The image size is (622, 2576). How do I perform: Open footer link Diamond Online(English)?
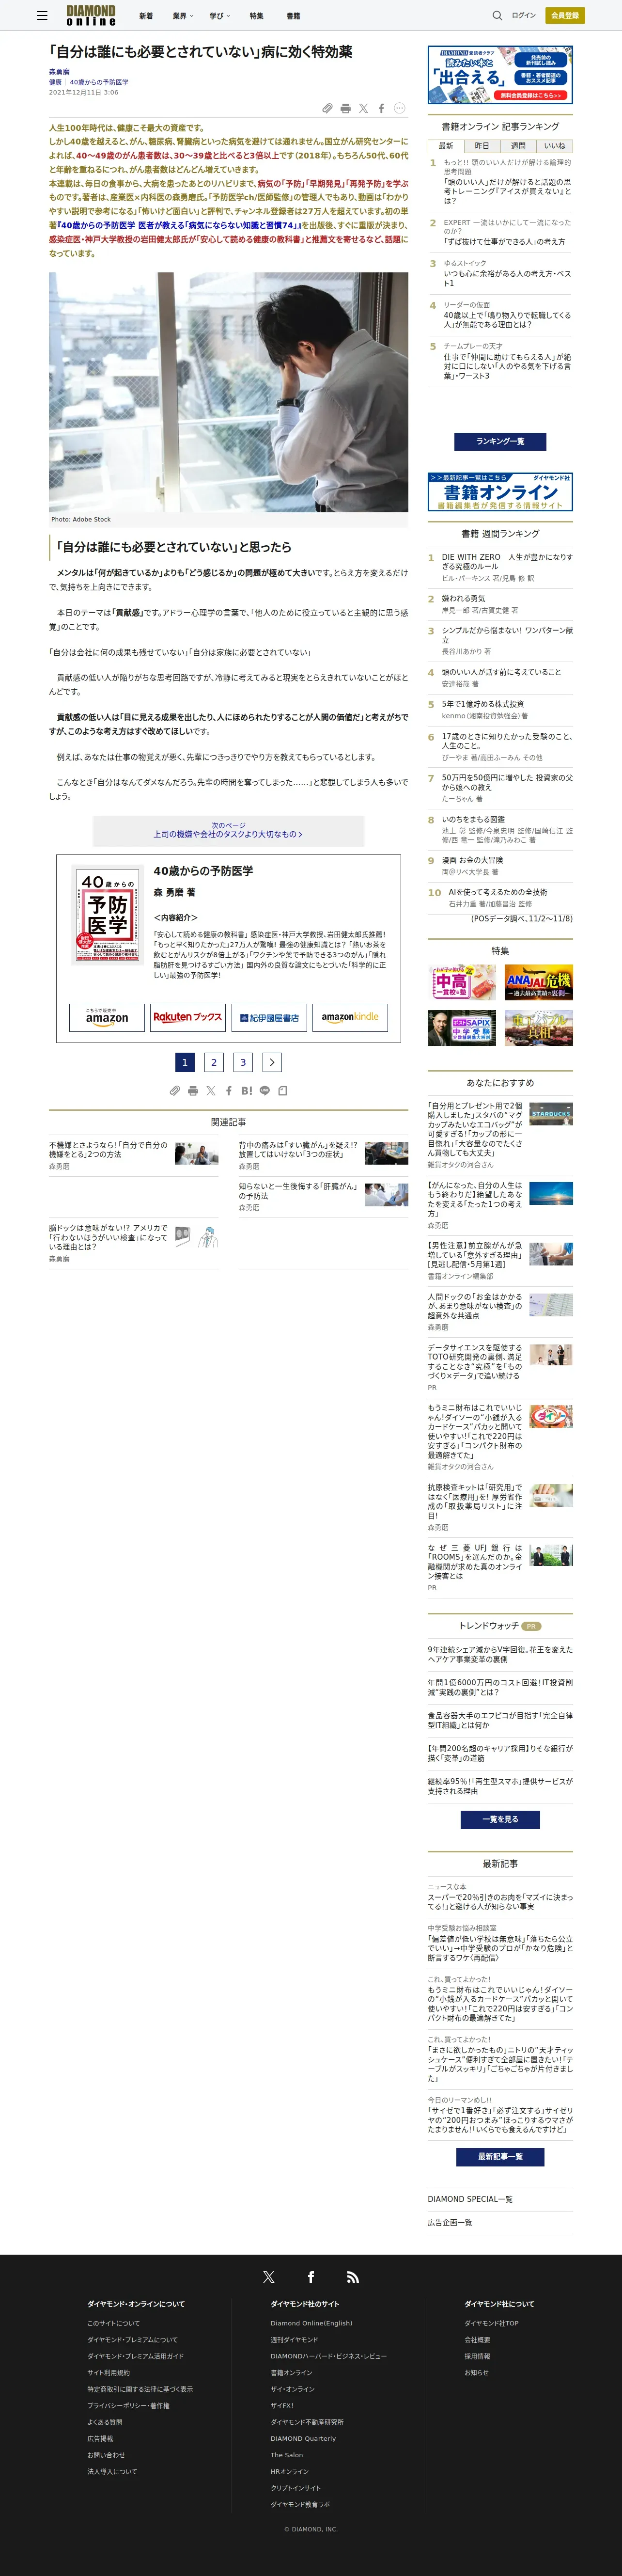pyautogui.click(x=311, y=2323)
